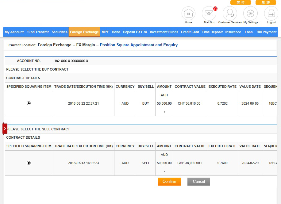Select the AUD BUY contract radio button

[x=29, y=103]
